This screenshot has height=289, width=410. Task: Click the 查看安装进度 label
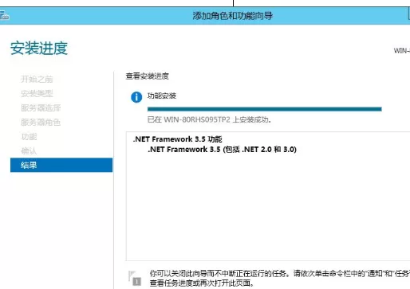(148, 76)
